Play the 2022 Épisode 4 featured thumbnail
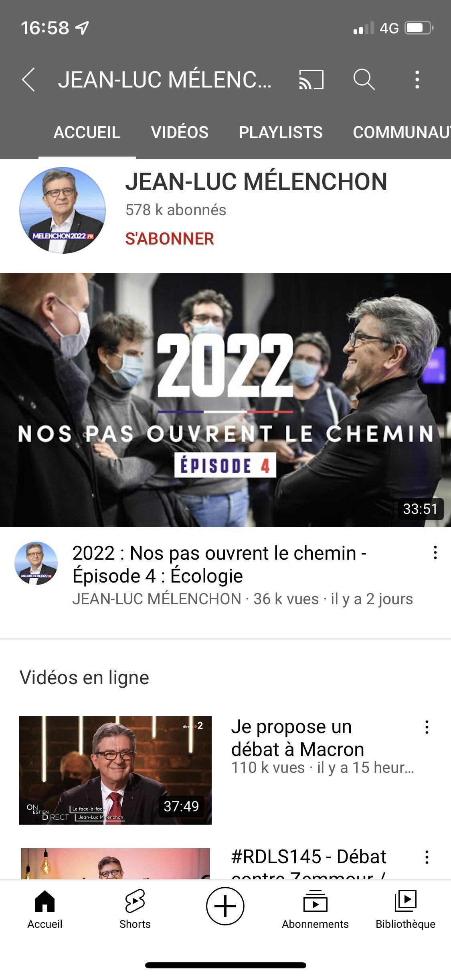Viewport: 451px width, 978px height. coord(225,400)
